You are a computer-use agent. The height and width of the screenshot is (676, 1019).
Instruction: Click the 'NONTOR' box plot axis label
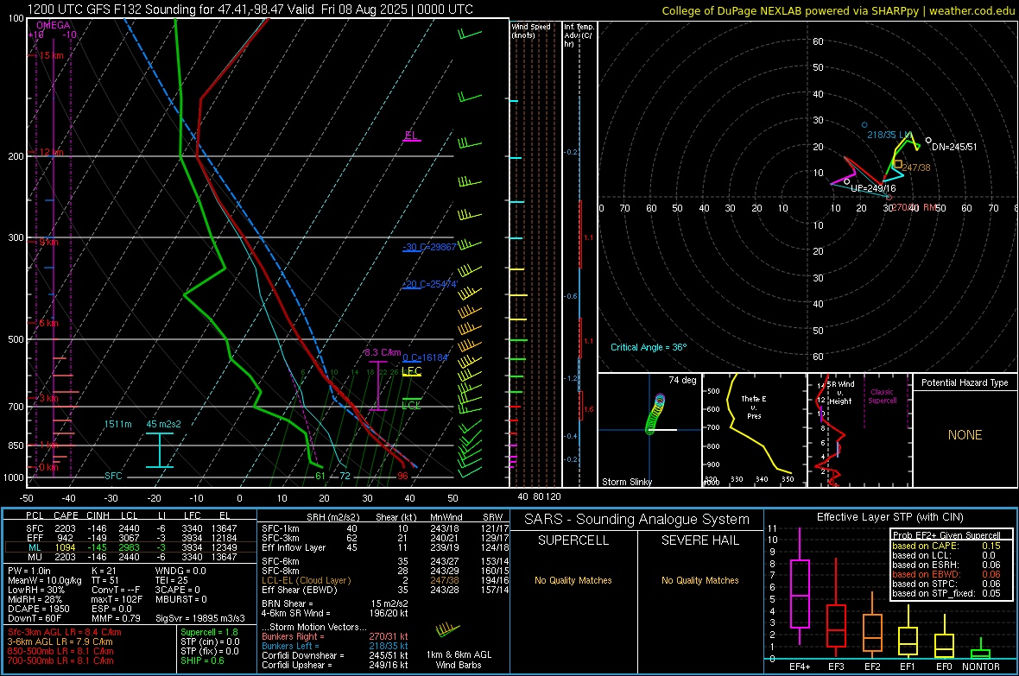coord(981,667)
